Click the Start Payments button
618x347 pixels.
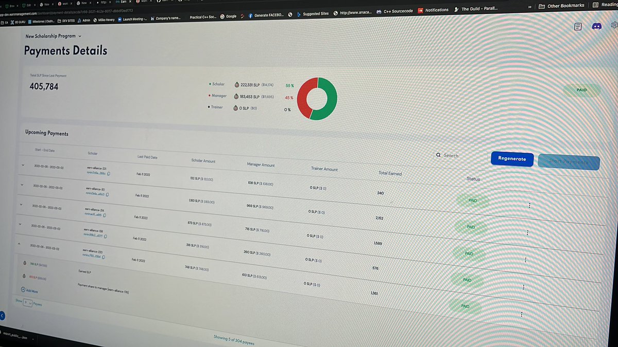tap(568, 162)
